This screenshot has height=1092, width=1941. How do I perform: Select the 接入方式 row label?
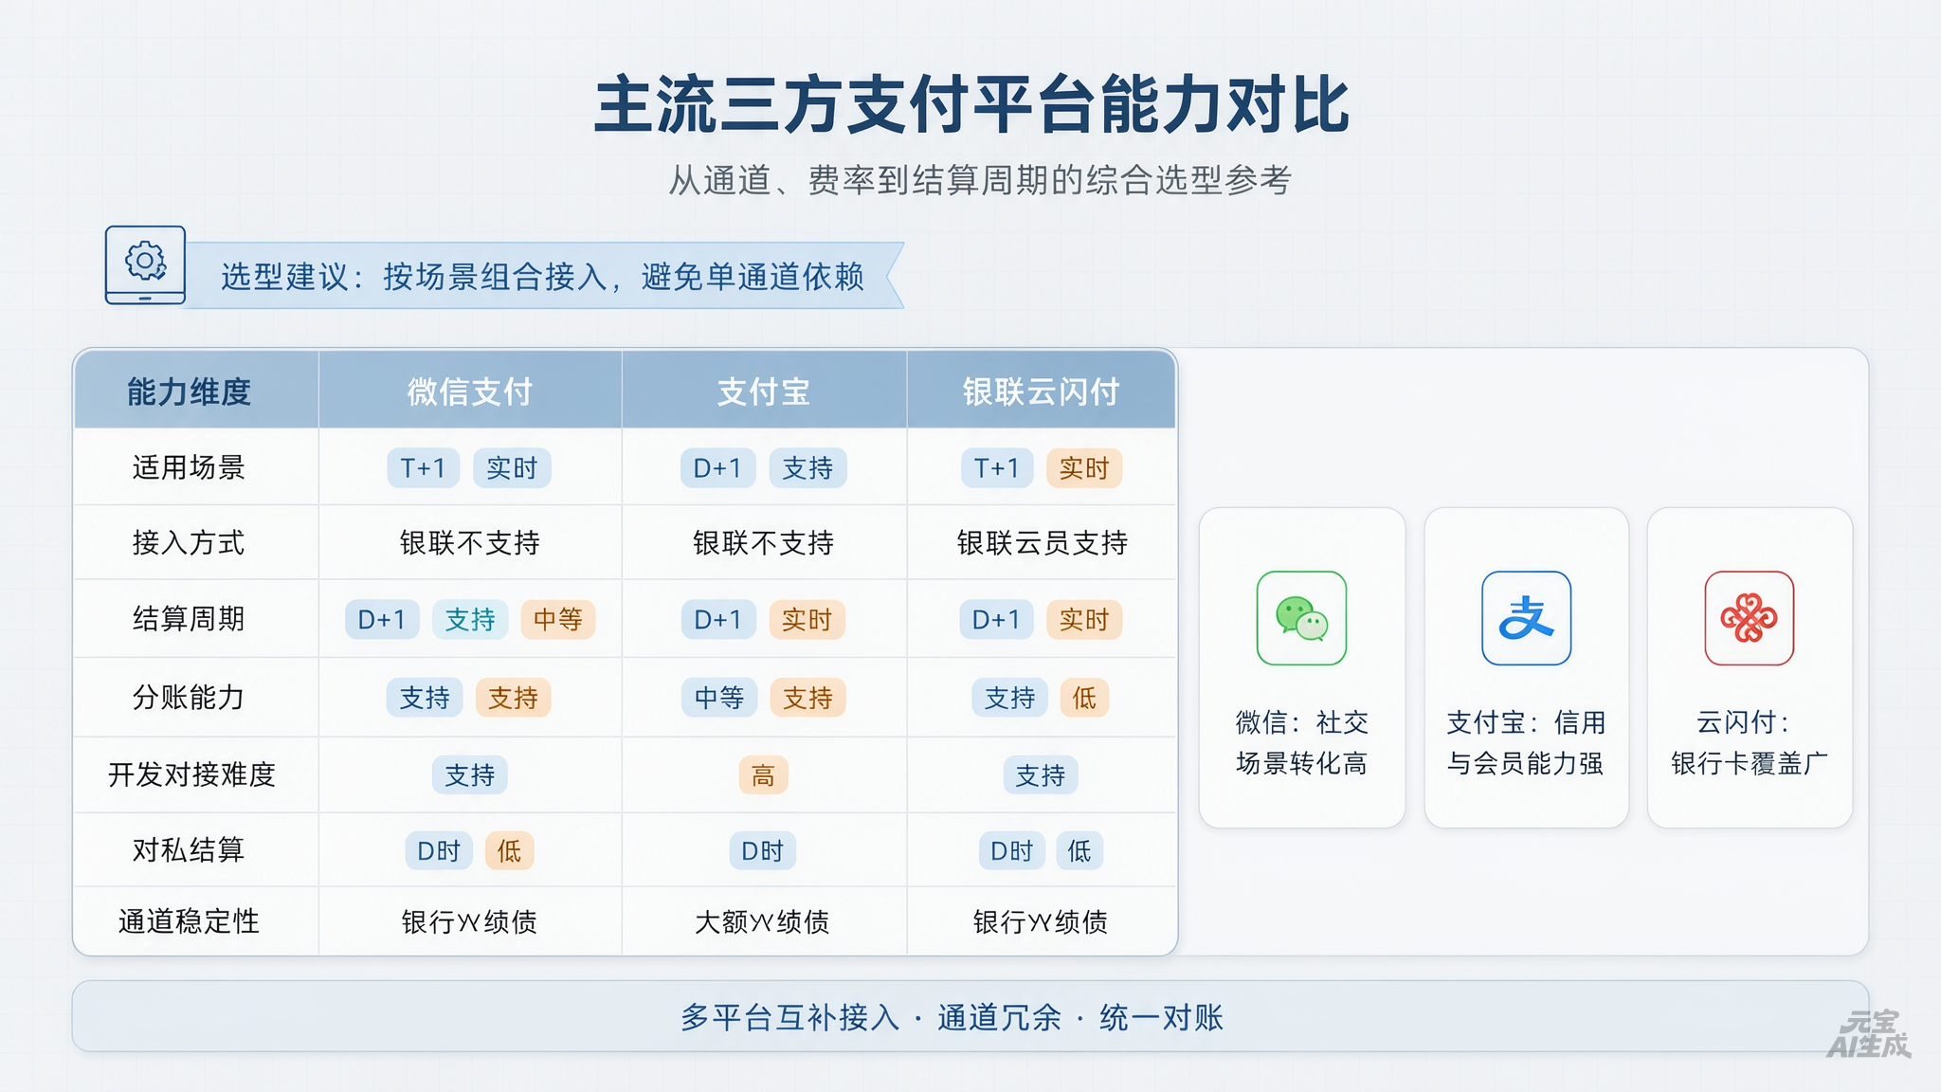click(189, 542)
